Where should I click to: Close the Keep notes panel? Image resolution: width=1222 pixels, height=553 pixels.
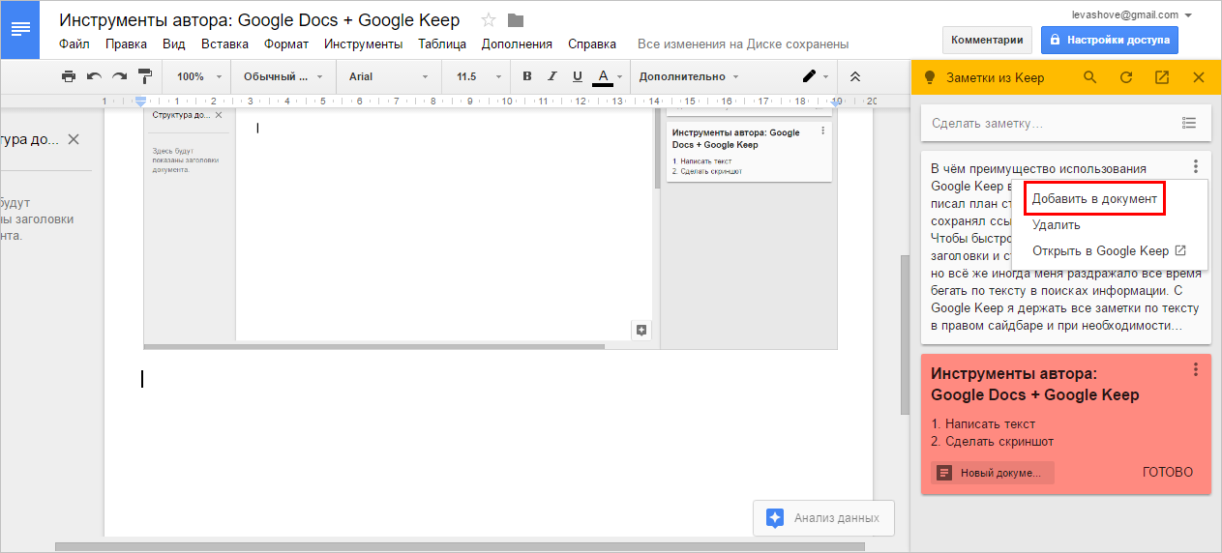pyautogui.click(x=1198, y=77)
